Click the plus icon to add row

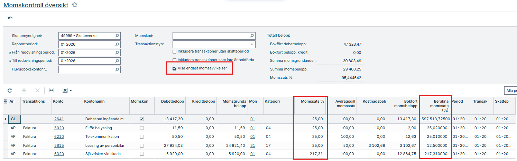click(24, 91)
